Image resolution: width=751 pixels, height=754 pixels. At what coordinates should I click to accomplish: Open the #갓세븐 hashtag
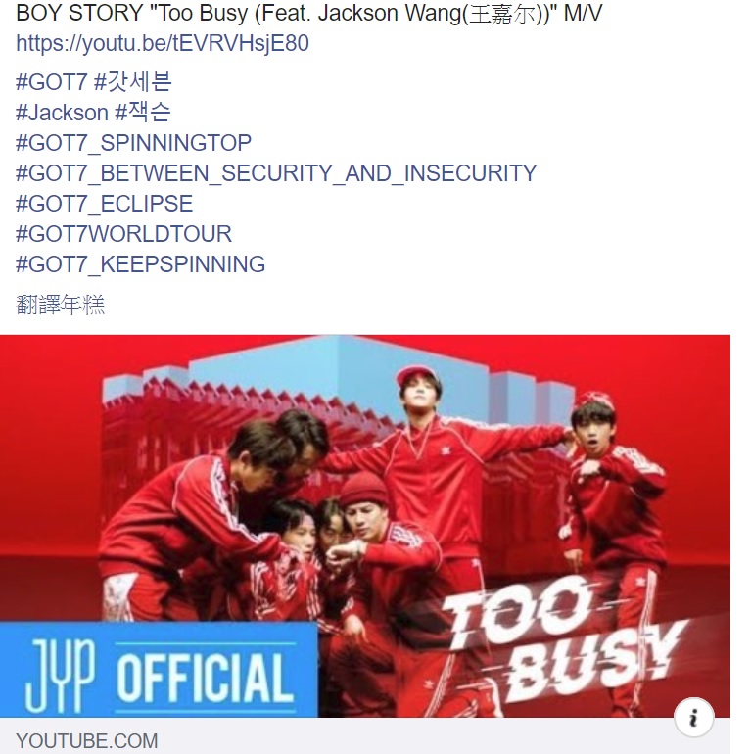tap(133, 81)
